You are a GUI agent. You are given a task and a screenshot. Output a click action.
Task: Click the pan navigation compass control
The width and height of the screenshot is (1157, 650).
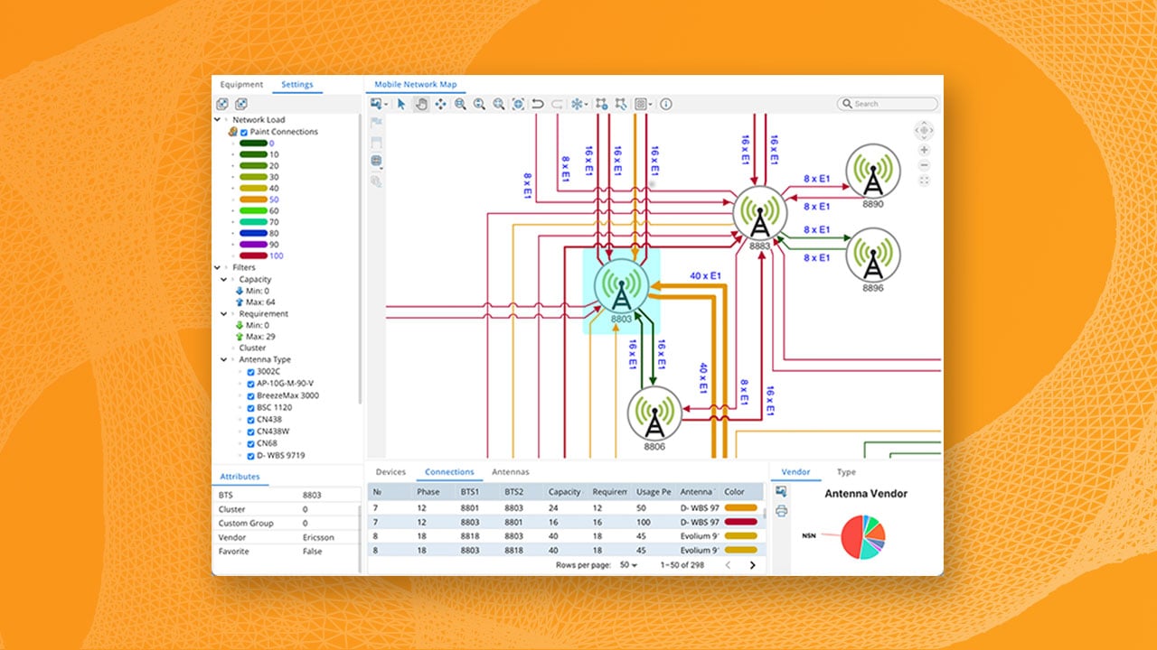[924, 129]
